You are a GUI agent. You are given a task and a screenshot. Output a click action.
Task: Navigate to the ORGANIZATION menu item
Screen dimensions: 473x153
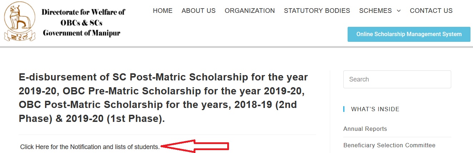pos(250,11)
